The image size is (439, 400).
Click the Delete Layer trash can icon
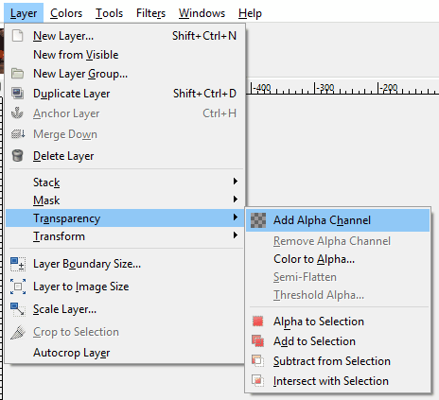point(17,156)
